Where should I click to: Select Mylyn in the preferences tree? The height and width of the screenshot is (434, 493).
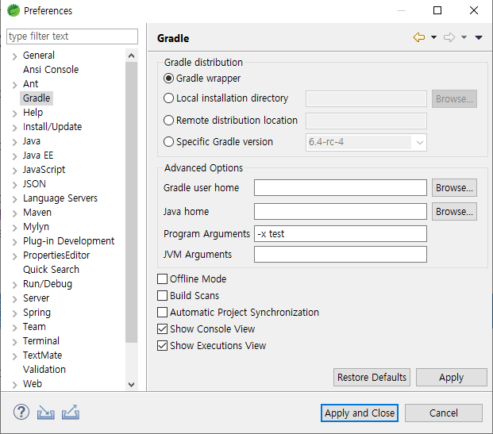pyautogui.click(x=36, y=227)
